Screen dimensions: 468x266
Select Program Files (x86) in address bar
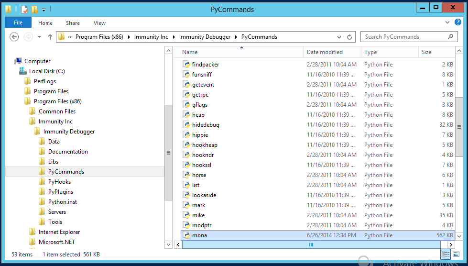tap(99, 37)
